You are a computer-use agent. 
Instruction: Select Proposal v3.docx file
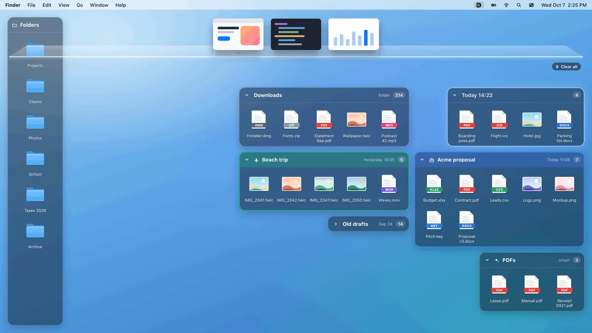coord(467,227)
